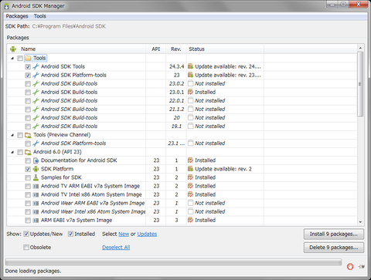Toggle the Installed show filter
371x280 pixels.
click(x=70, y=234)
